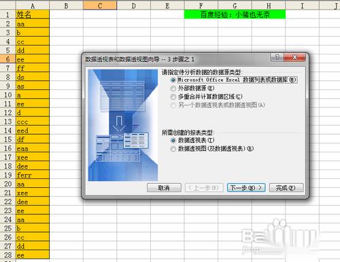
Task: Click the 完成 button
Action: tap(286, 188)
